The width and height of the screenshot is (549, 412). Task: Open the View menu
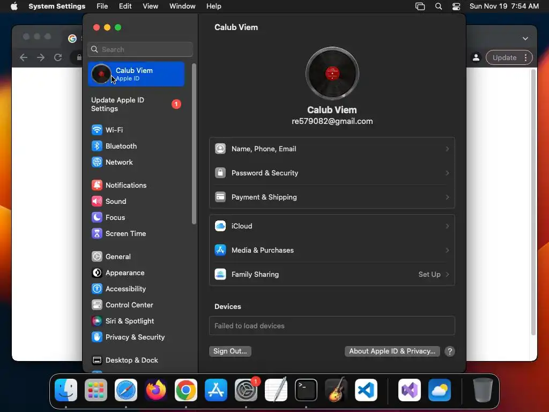(150, 6)
